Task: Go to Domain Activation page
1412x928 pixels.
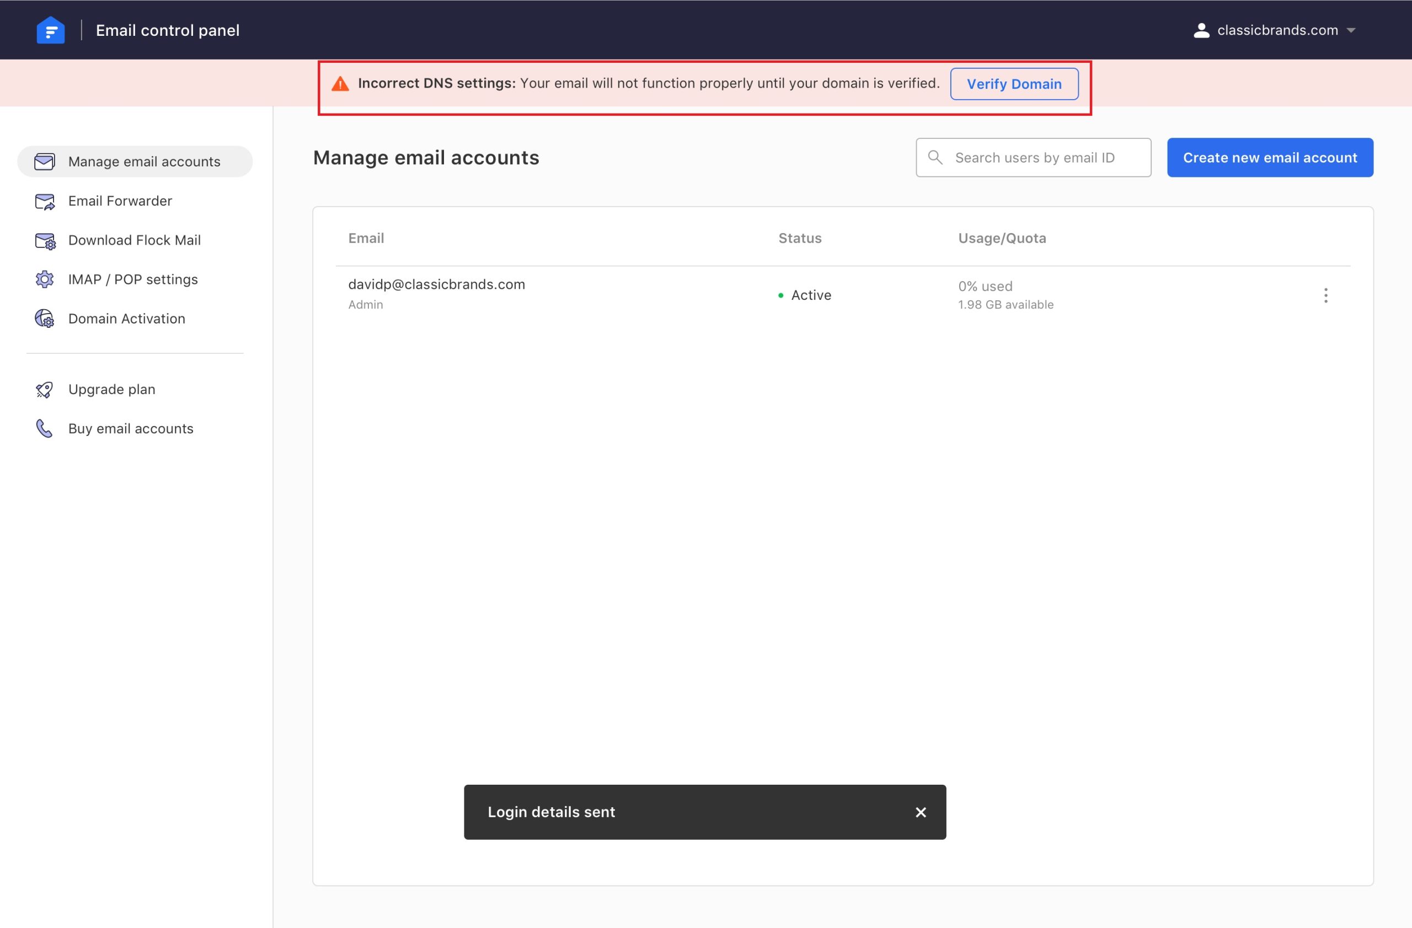Action: pyautogui.click(x=126, y=319)
